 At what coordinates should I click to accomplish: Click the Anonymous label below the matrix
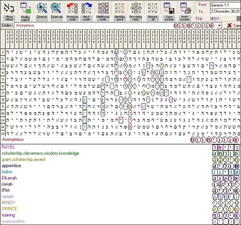(13, 139)
